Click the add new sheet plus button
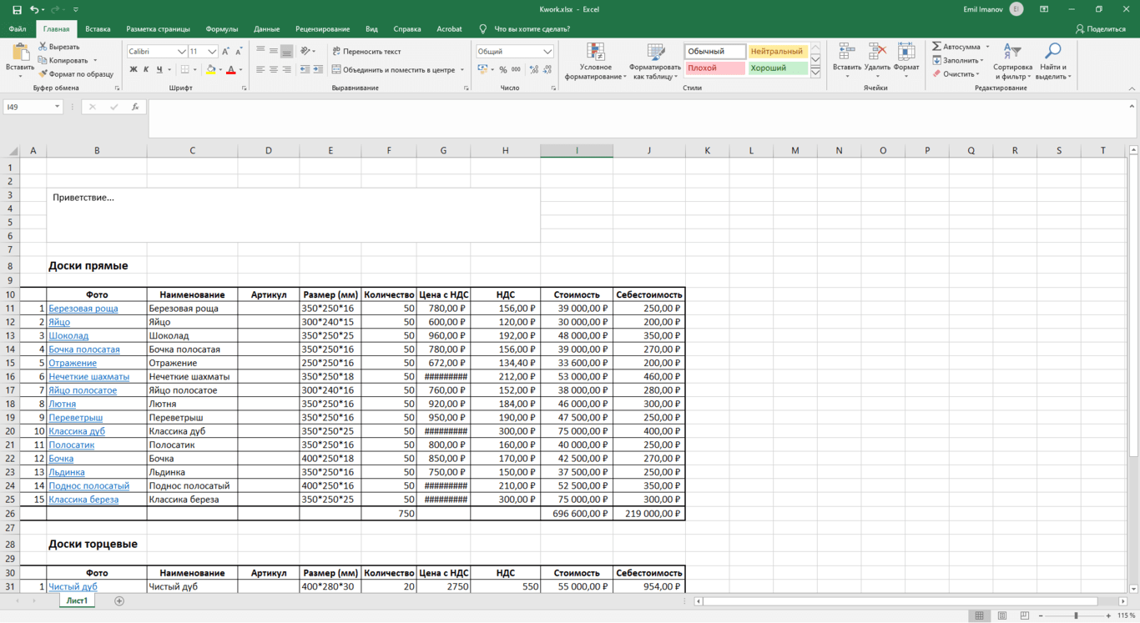The height and width of the screenshot is (623, 1140). click(x=119, y=601)
